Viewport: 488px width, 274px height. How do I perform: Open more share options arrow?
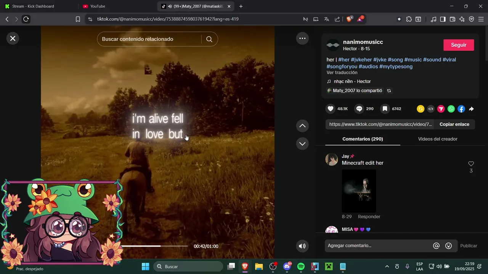tap(471, 109)
